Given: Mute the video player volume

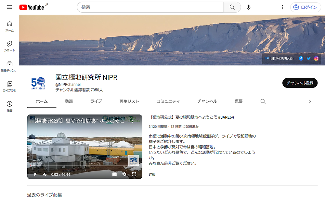Looking at the screenshot, I should (x=45, y=174).
